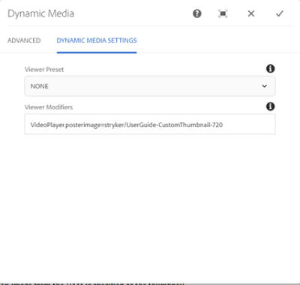
Task: Switch to the Advanced tab
Action: 24,40
